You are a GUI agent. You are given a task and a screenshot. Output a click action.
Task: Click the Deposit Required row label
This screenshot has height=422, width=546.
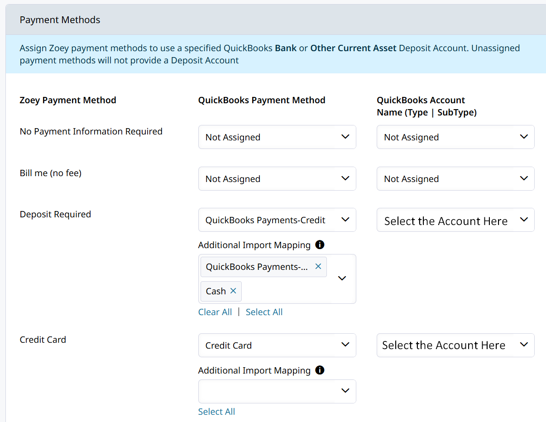(x=55, y=214)
